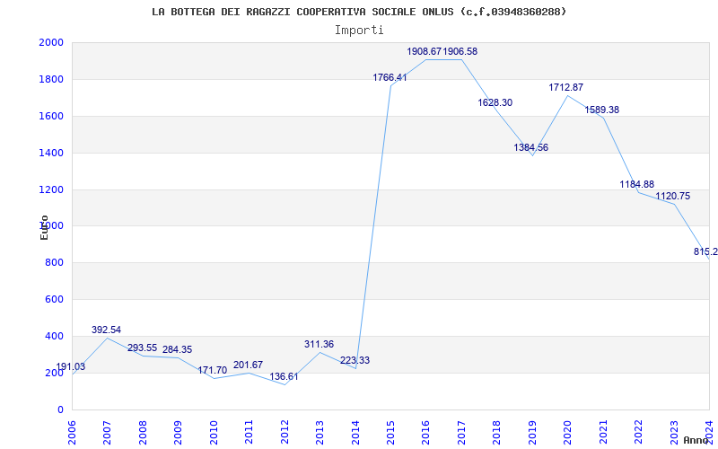Click the y-axis value 2000
The width and height of the screenshot is (718, 449).
pyautogui.click(x=51, y=42)
